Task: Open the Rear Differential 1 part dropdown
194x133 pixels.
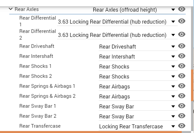Action: (x=117, y=22)
